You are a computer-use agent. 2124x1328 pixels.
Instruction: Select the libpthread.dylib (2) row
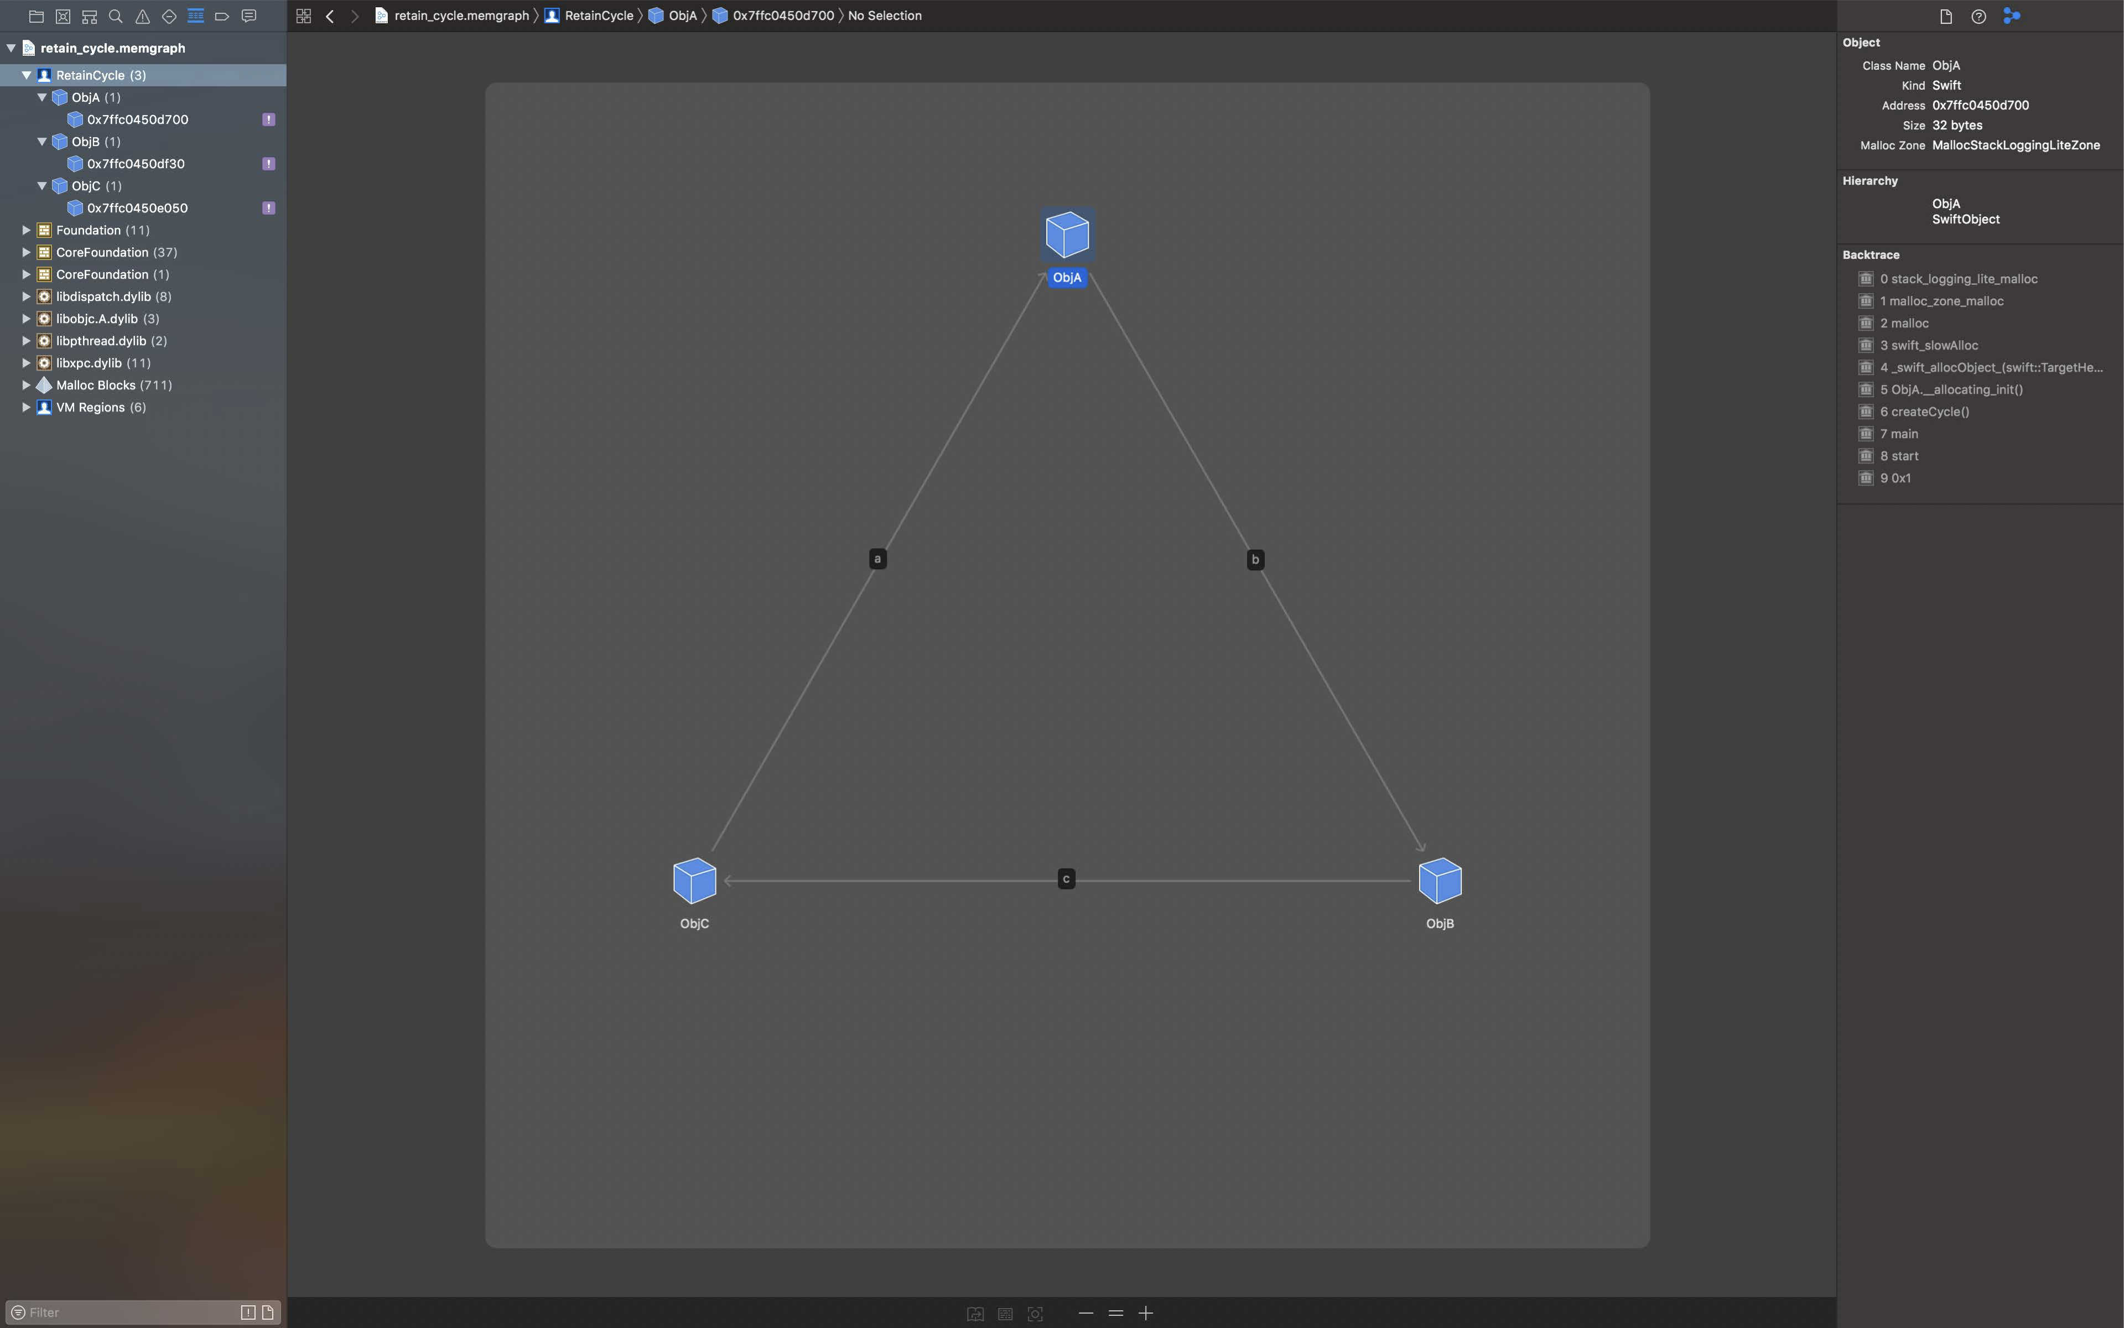[x=143, y=341]
